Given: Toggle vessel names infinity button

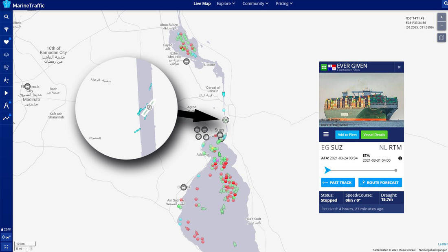Looking at the screenshot, I should [6, 237].
